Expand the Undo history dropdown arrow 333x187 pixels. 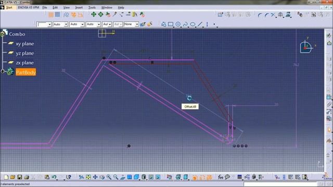(57, 180)
